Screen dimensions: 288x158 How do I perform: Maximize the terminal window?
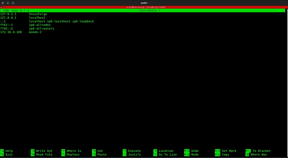13,3
